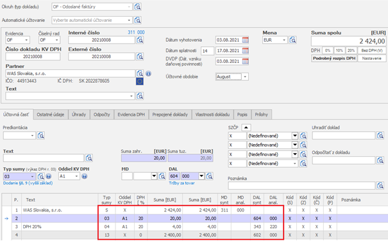Click DPH 10% button
The height and width of the screenshot is (241, 388).
339,51
